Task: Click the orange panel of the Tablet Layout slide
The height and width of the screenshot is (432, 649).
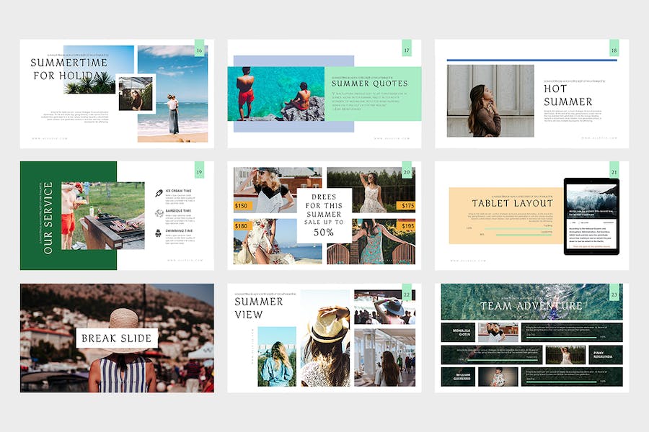Action: (x=506, y=216)
